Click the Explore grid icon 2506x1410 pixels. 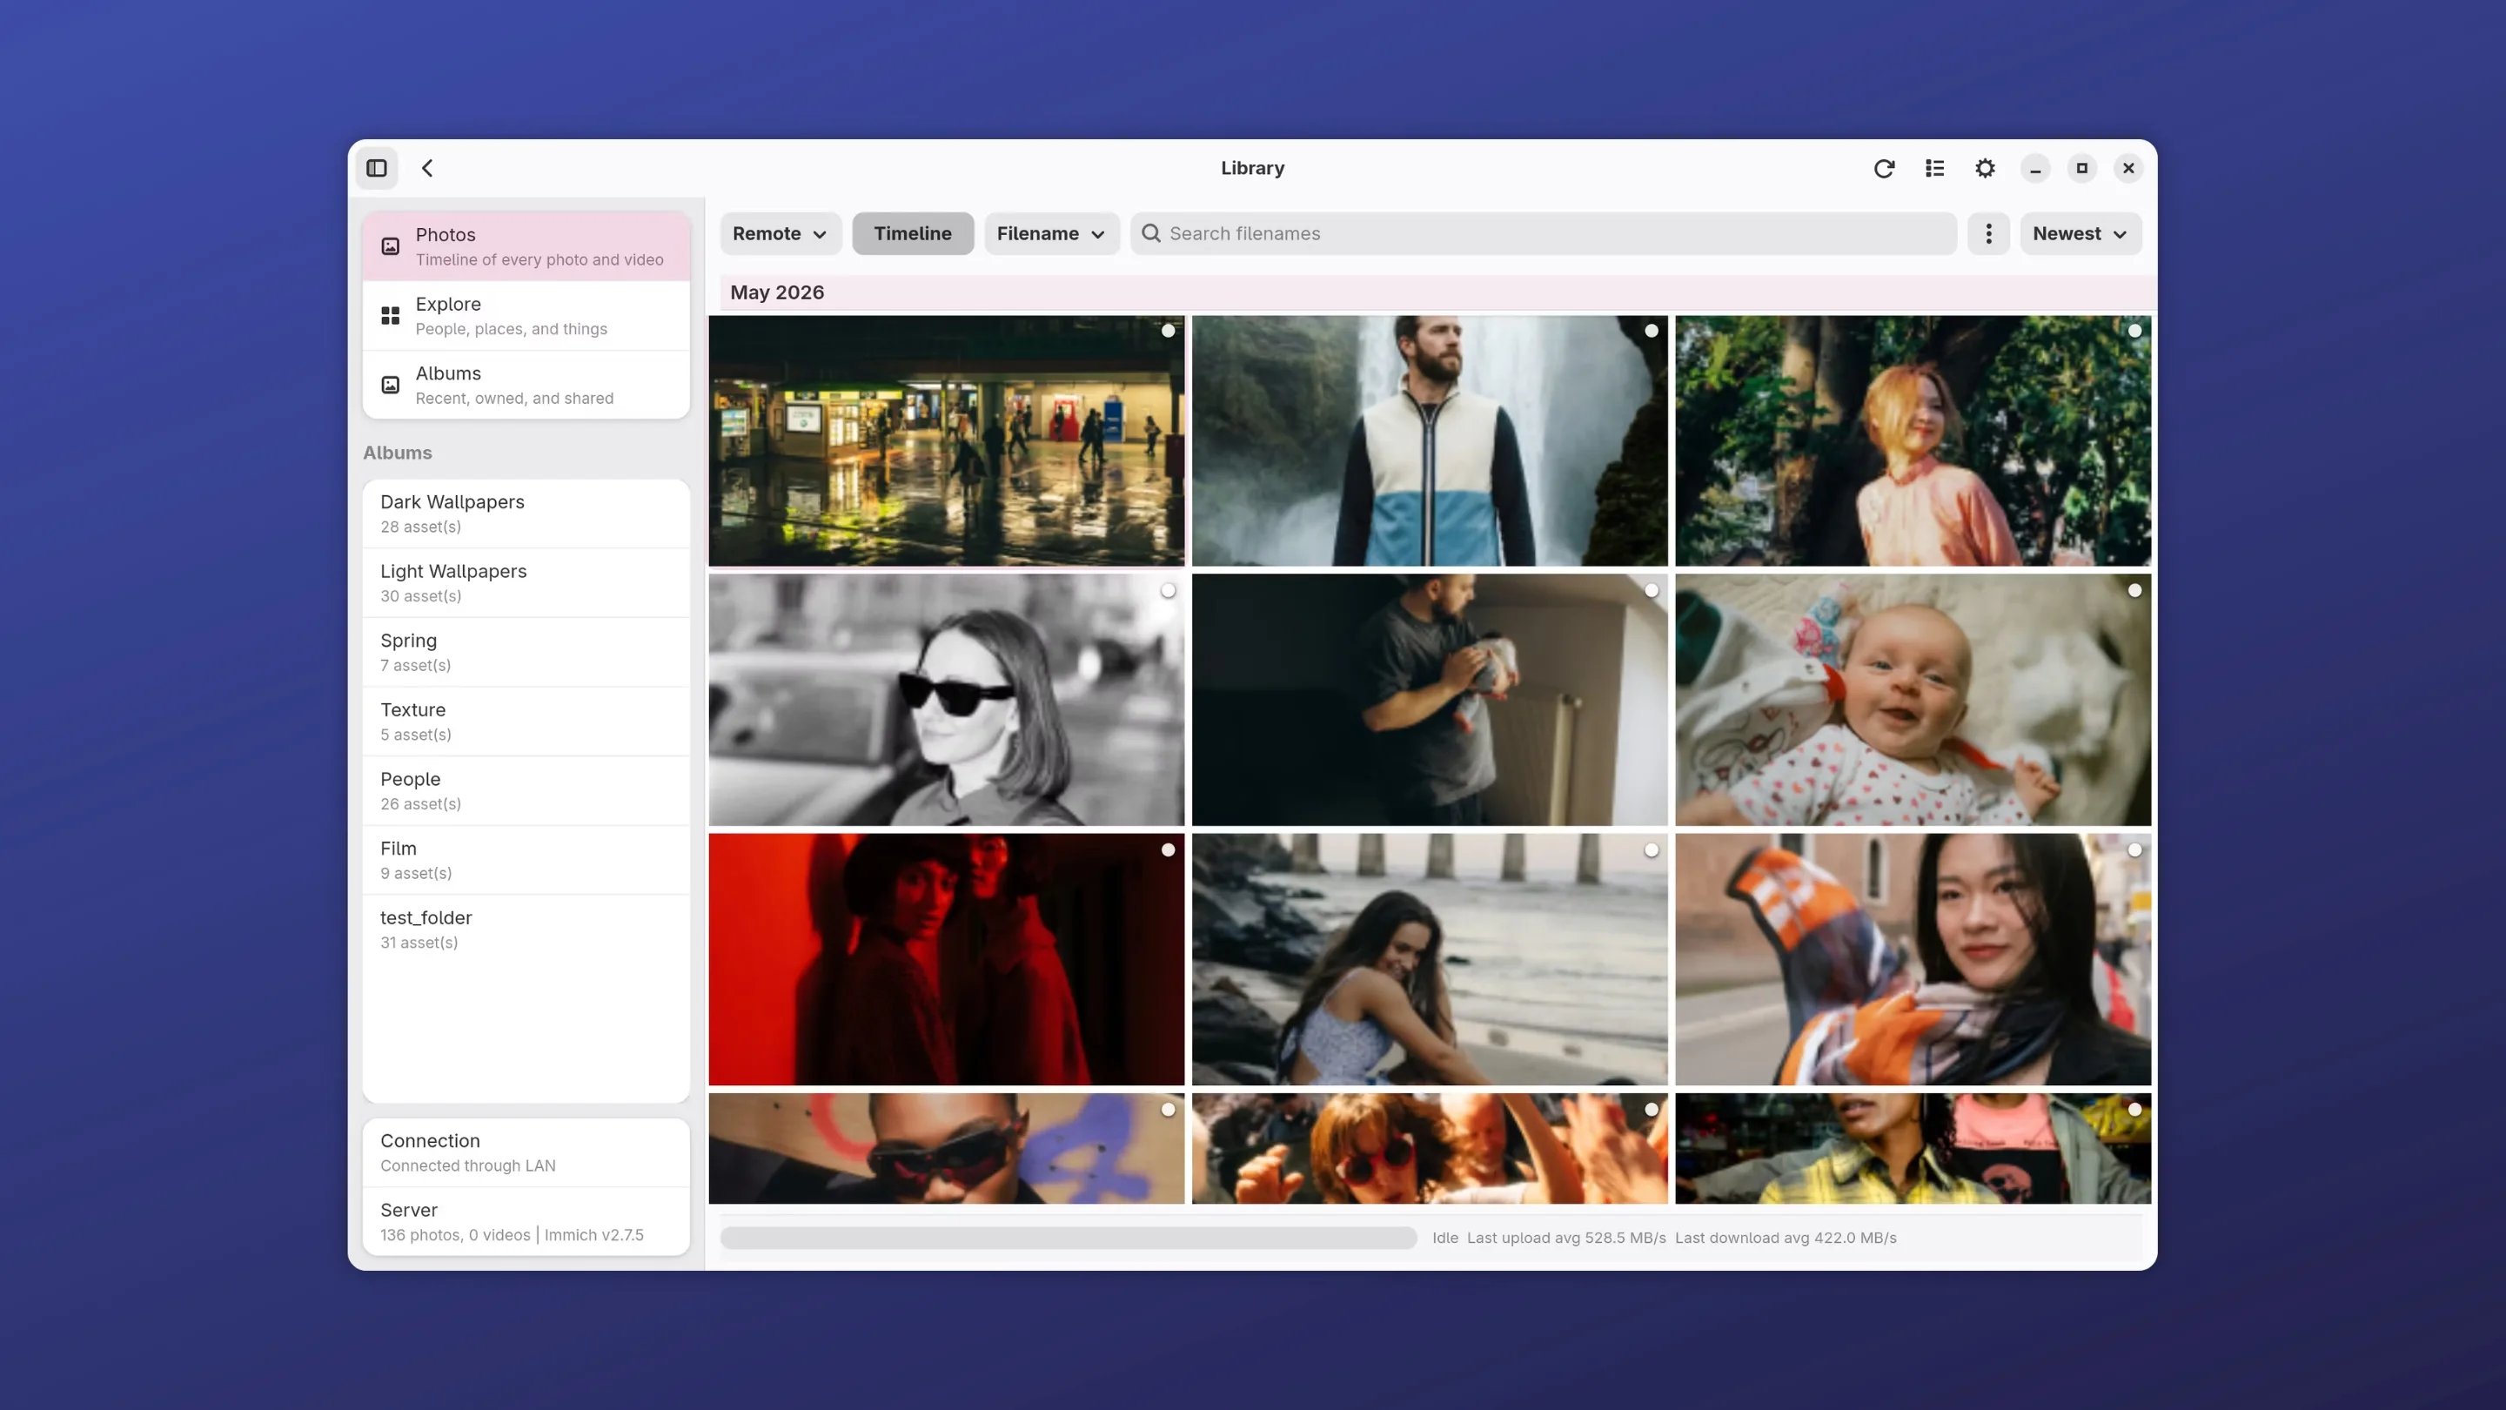pyautogui.click(x=390, y=316)
